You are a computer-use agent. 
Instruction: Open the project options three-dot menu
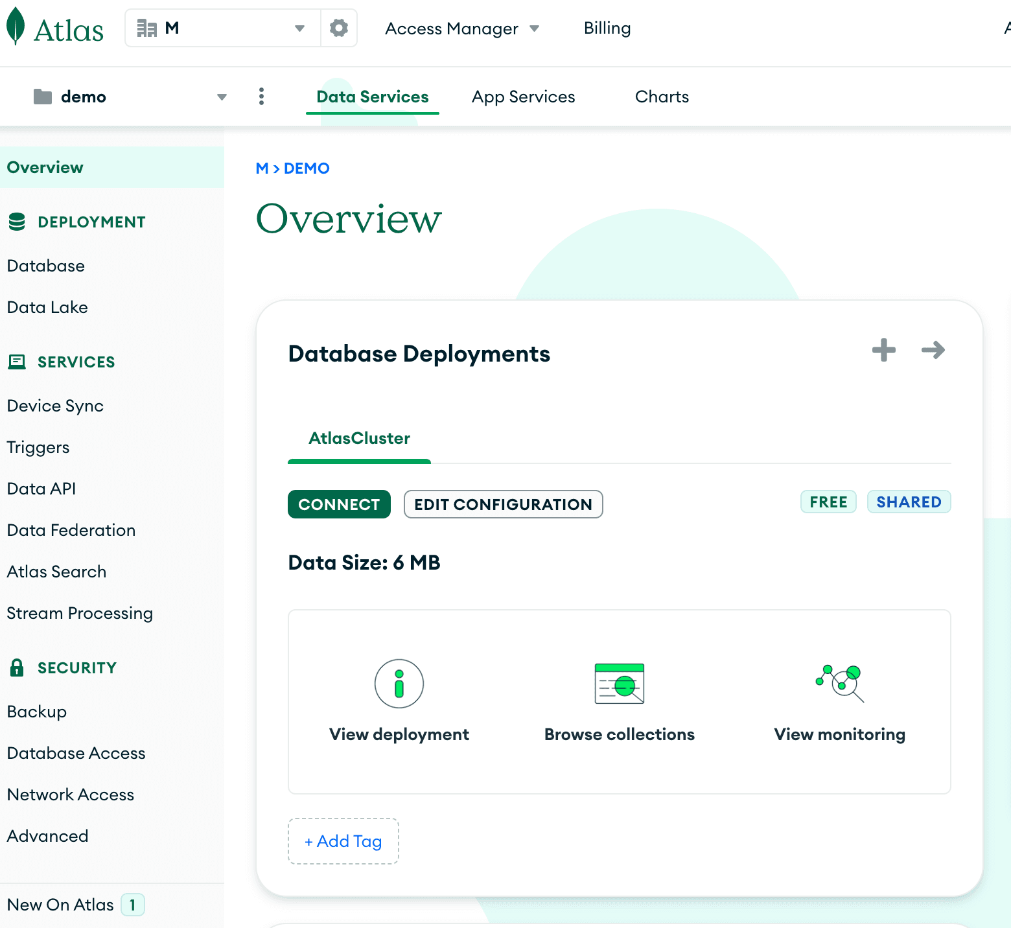[x=261, y=97]
